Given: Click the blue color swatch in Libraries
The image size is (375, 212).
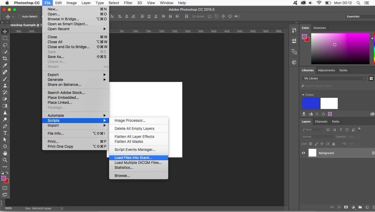Looking at the screenshot, I should pos(311,104).
